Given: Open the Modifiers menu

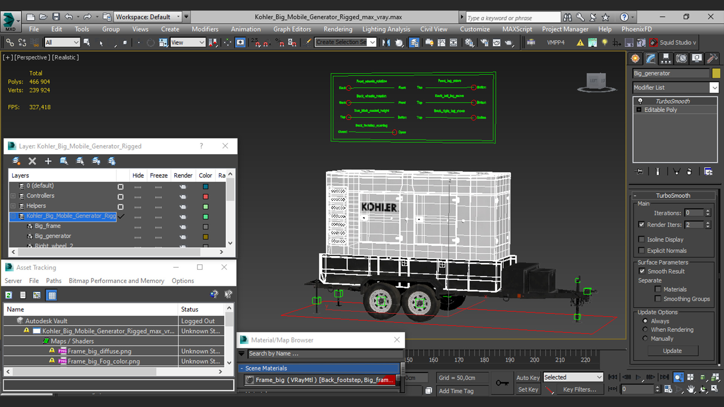Looking at the screenshot, I should click(x=205, y=29).
